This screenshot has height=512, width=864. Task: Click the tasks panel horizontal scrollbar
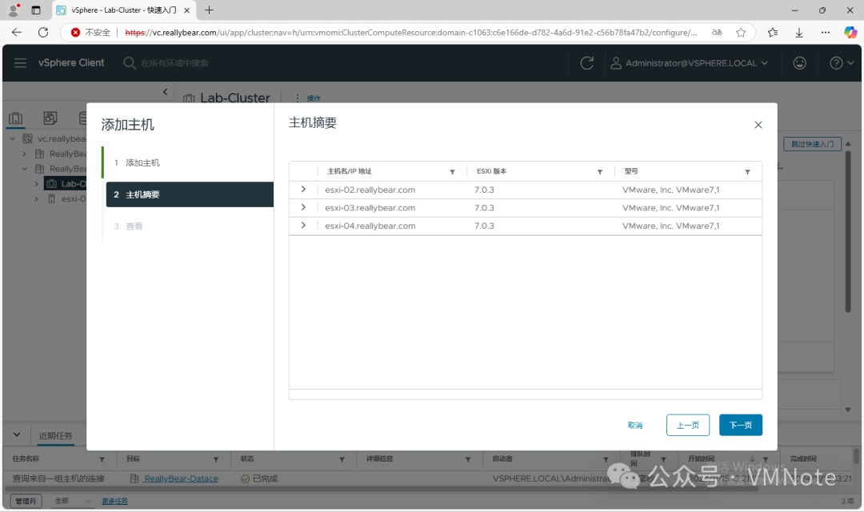tap(382, 489)
